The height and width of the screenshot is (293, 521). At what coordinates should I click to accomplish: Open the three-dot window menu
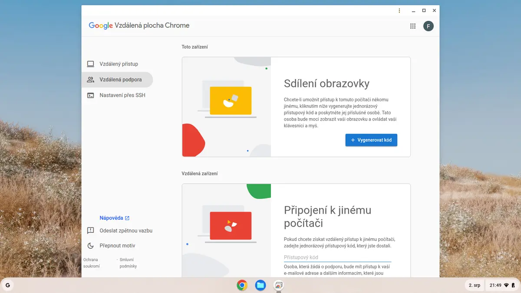click(399, 10)
